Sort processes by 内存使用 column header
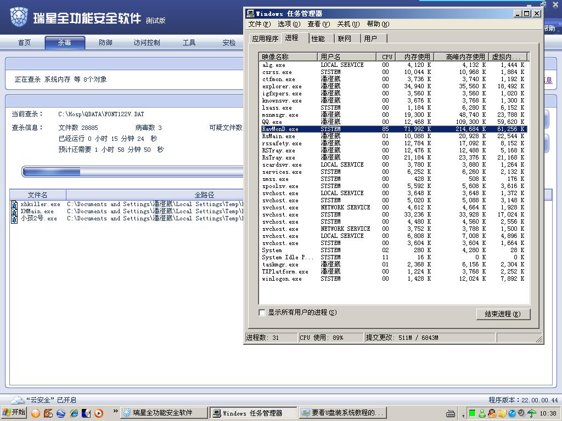The width and height of the screenshot is (562, 421). click(x=415, y=57)
